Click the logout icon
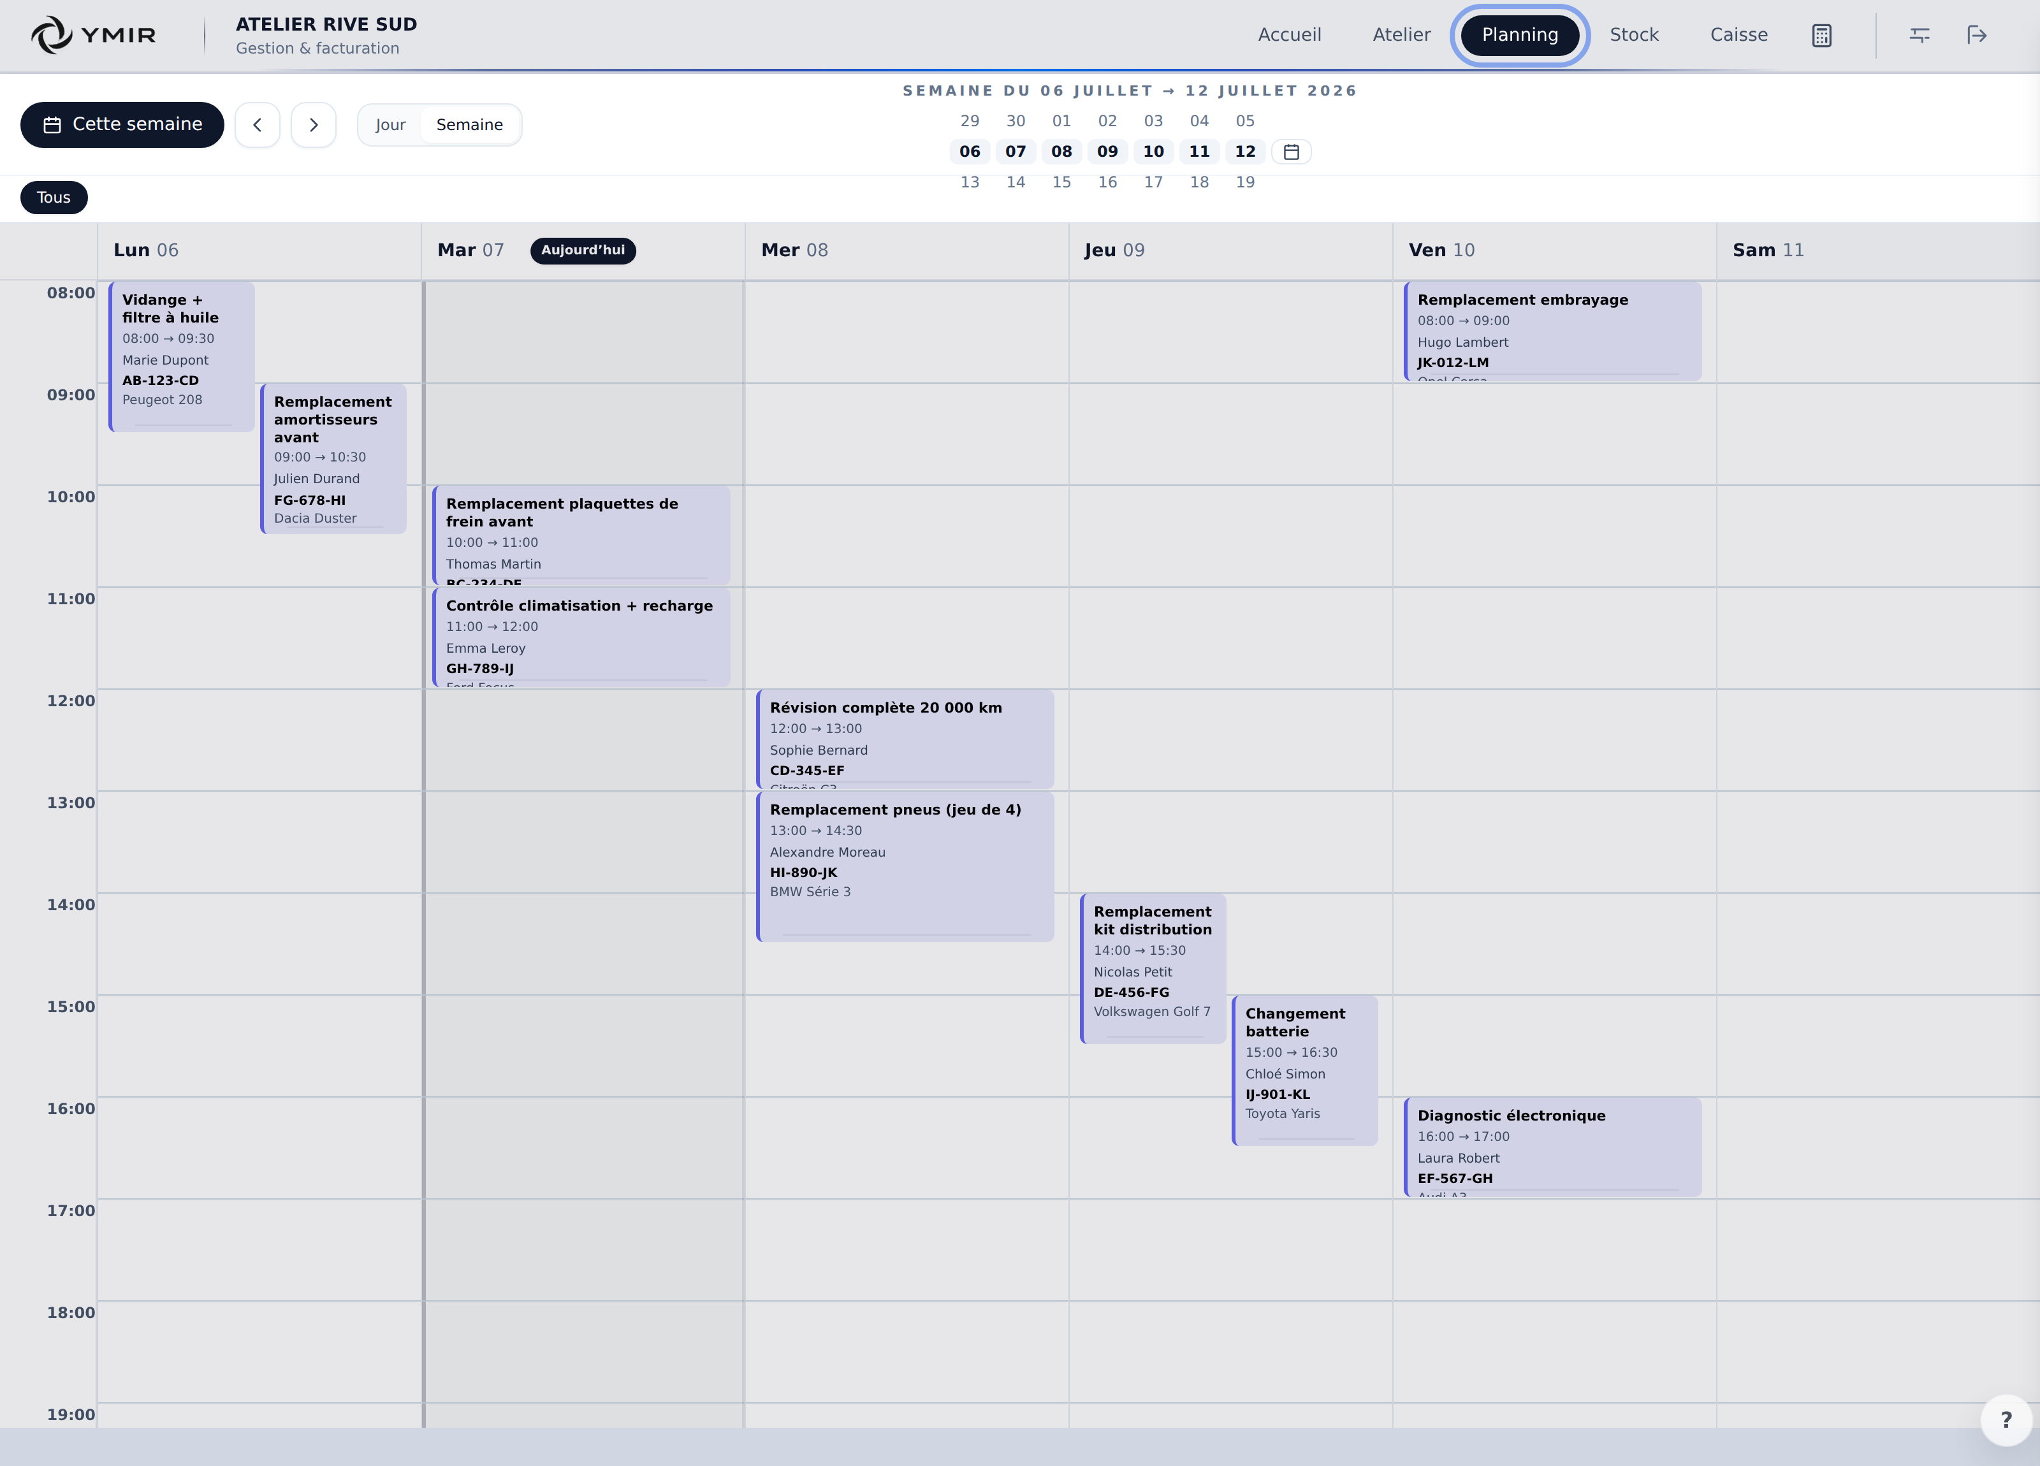 pyautogui.click(x=1976, y=35)
